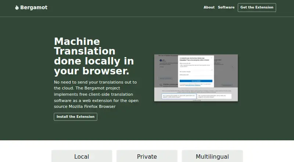
Task: Click Install the Extension button
Action: [76, 117]
